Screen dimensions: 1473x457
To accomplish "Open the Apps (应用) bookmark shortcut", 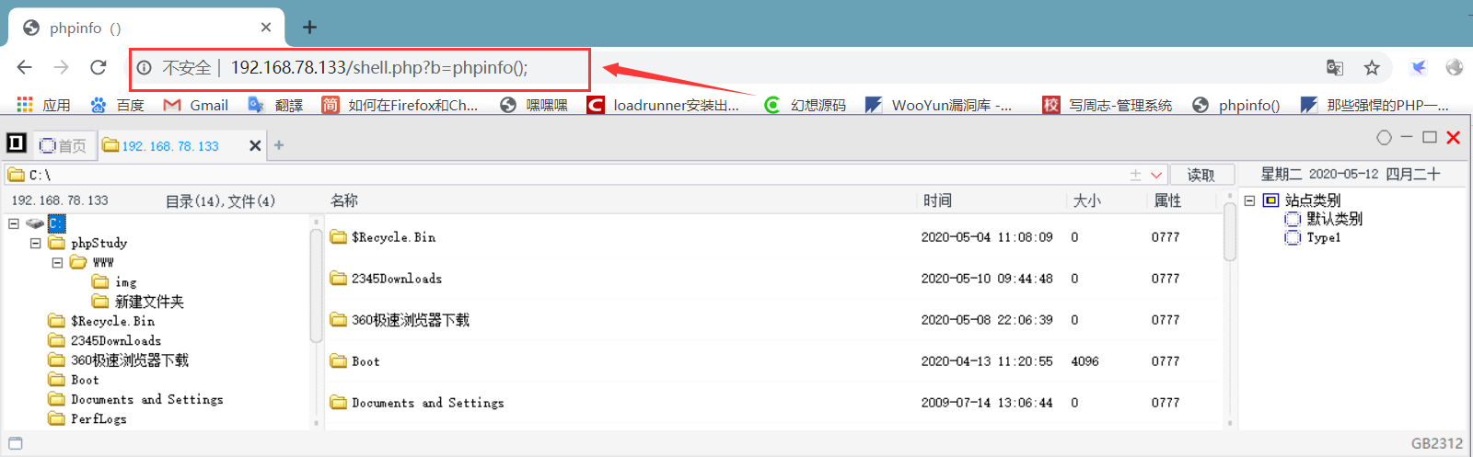I will 43,105.
